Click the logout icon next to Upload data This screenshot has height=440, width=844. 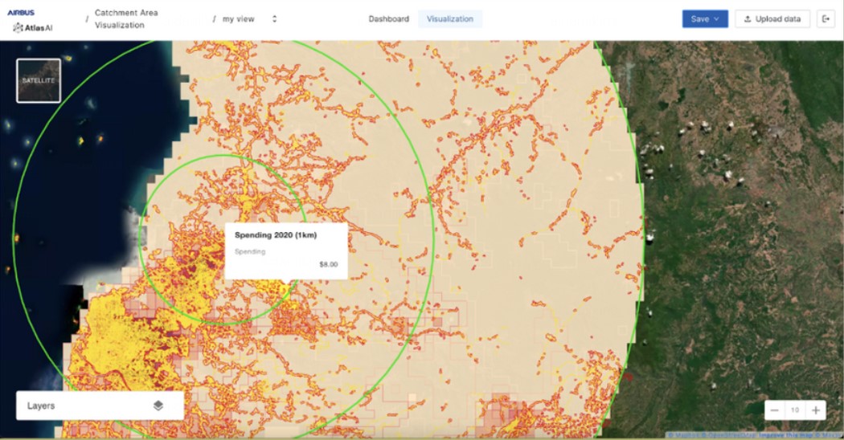(826, 18)
